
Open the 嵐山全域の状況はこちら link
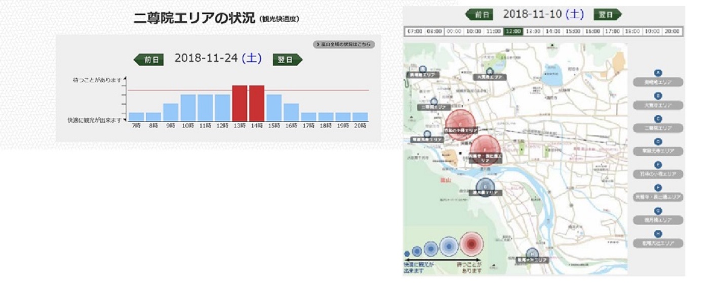click(x=344, y=44)
